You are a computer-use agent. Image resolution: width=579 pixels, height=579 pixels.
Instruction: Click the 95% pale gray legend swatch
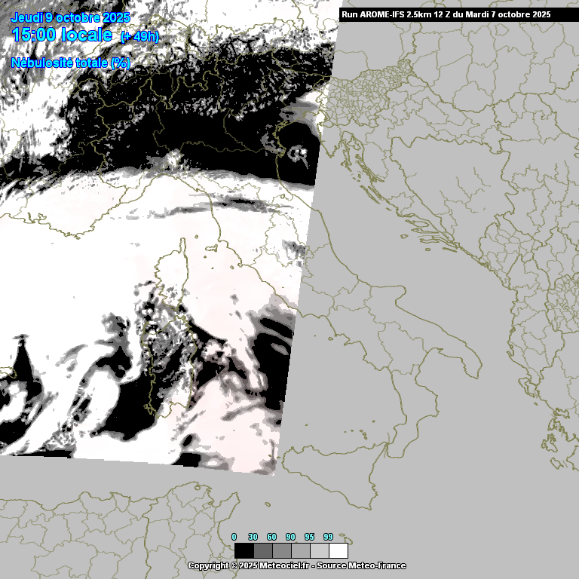320,550
